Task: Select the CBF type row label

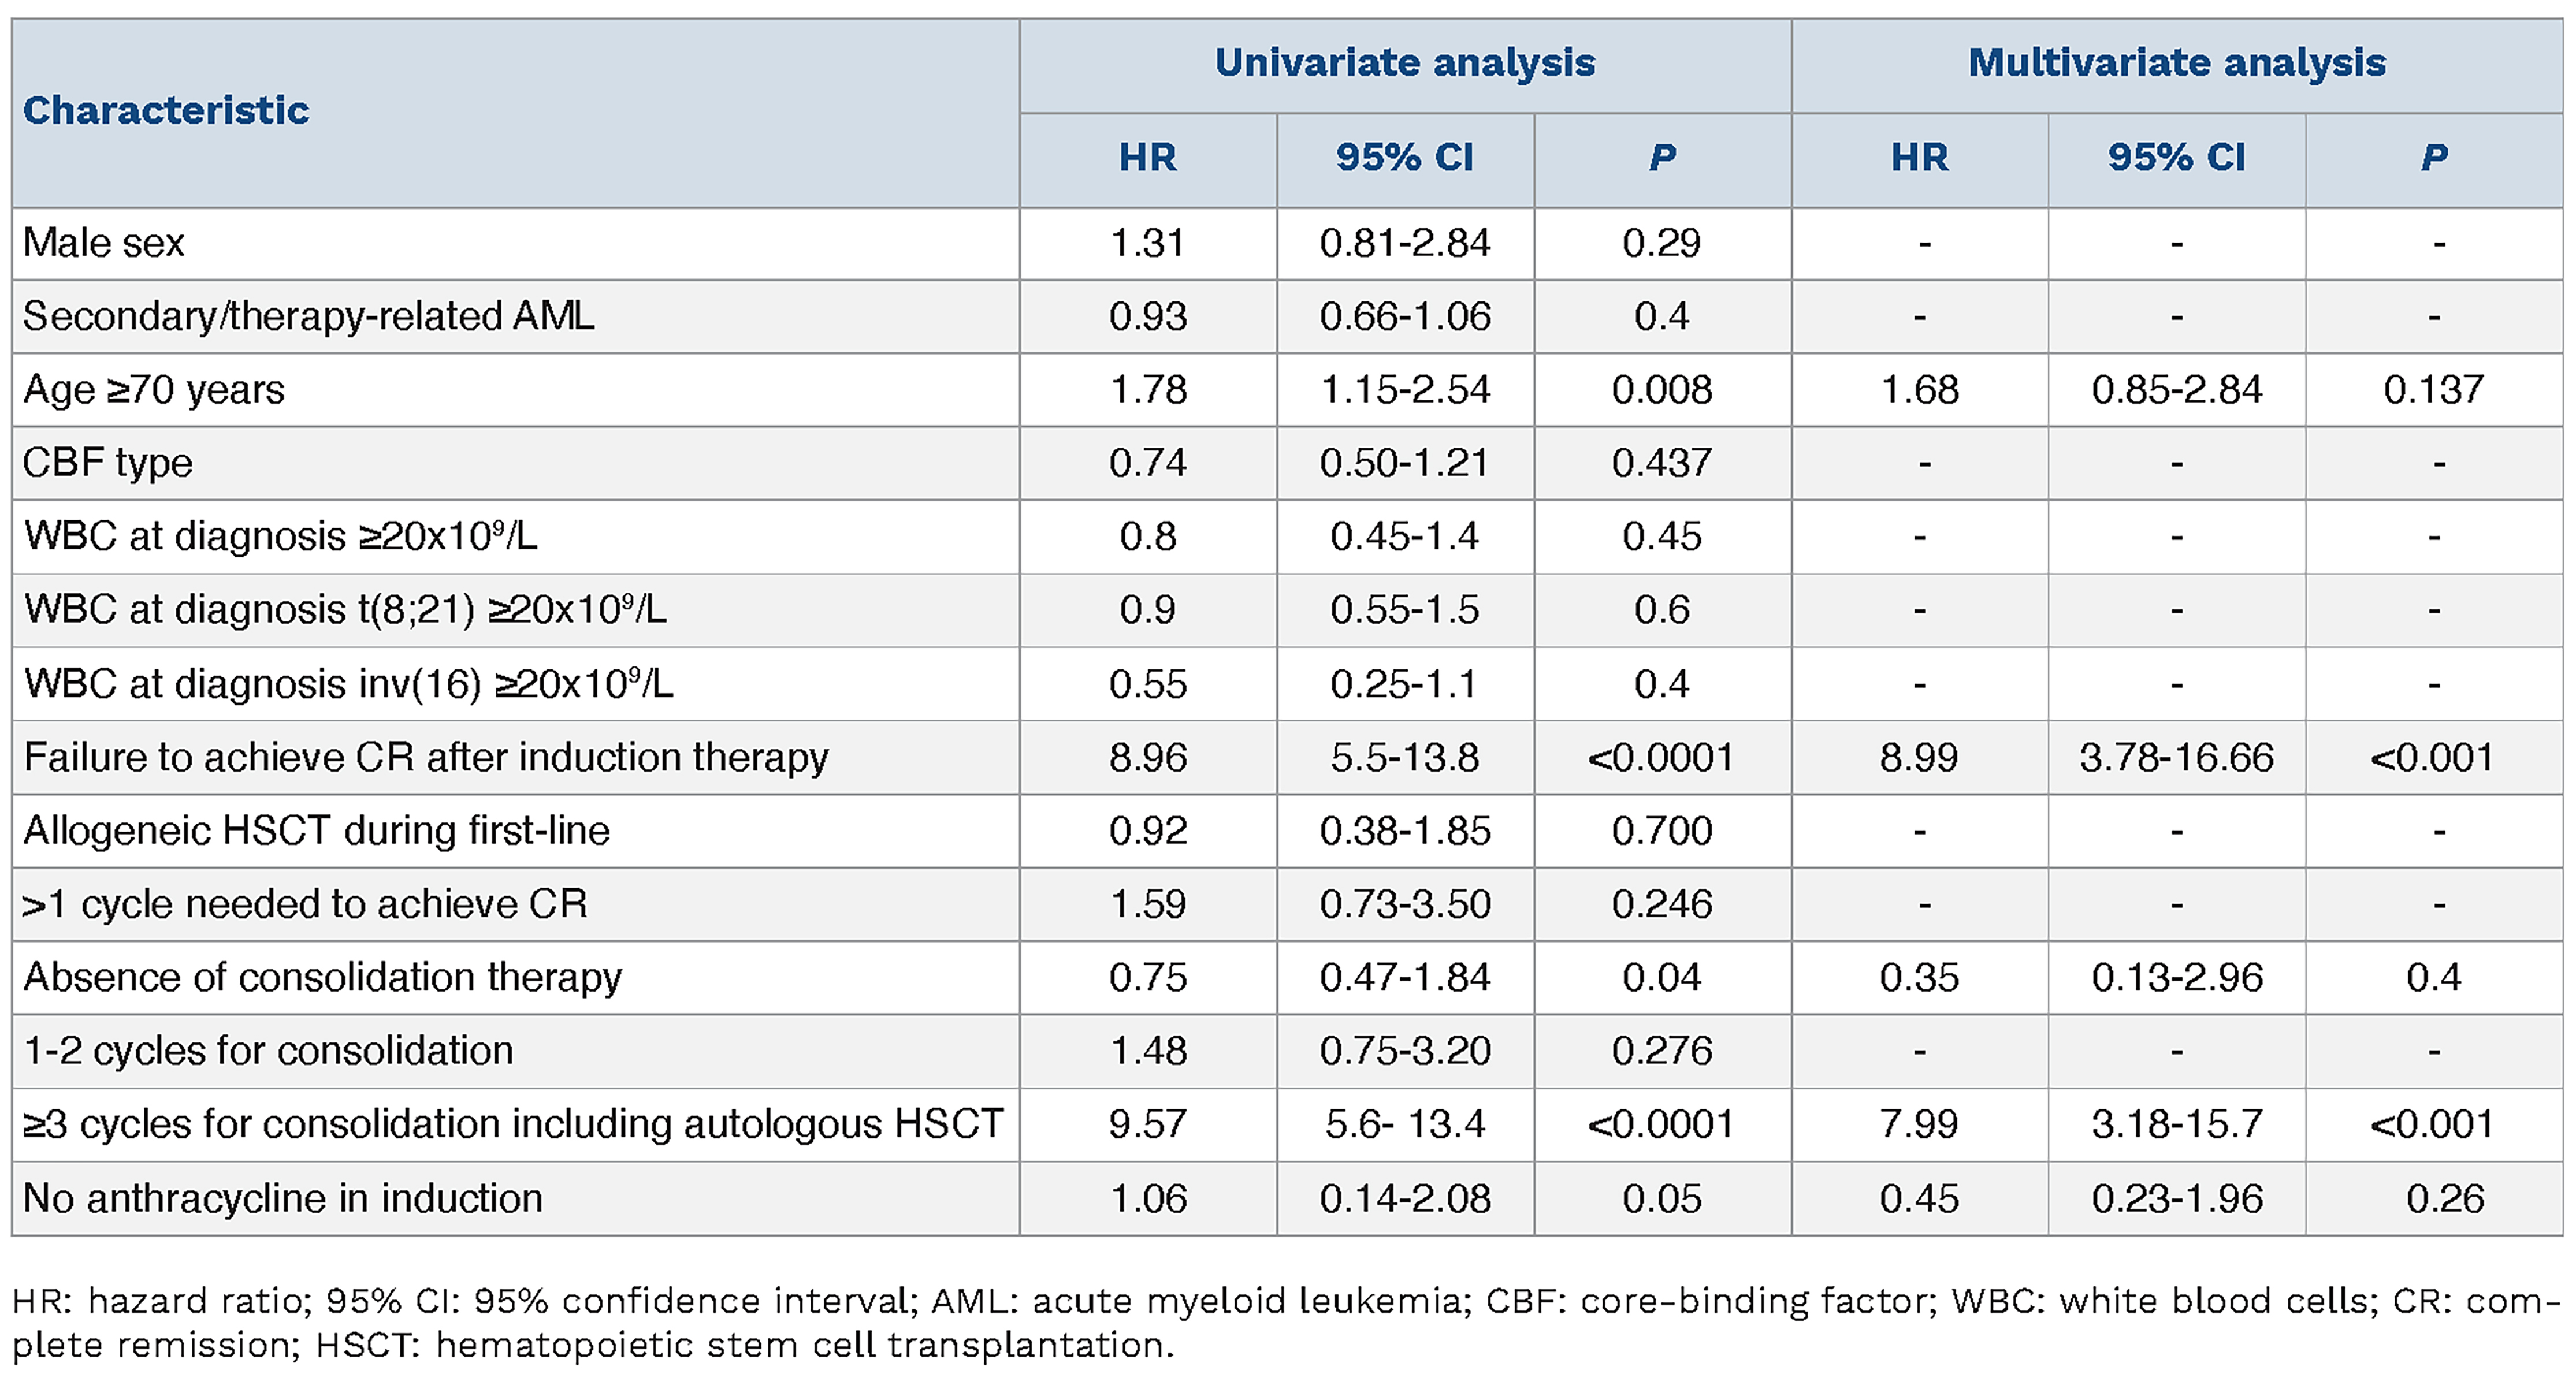Action: coord(108,463)
